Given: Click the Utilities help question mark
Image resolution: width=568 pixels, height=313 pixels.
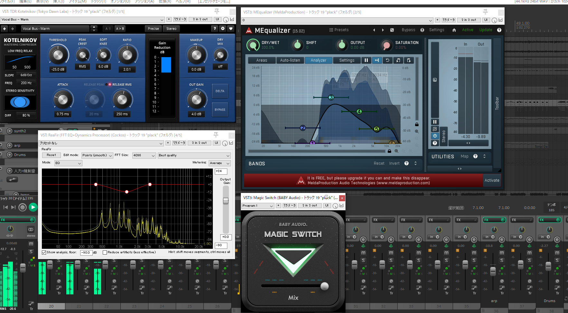Looking at the screenshot, I should [475, 156].
